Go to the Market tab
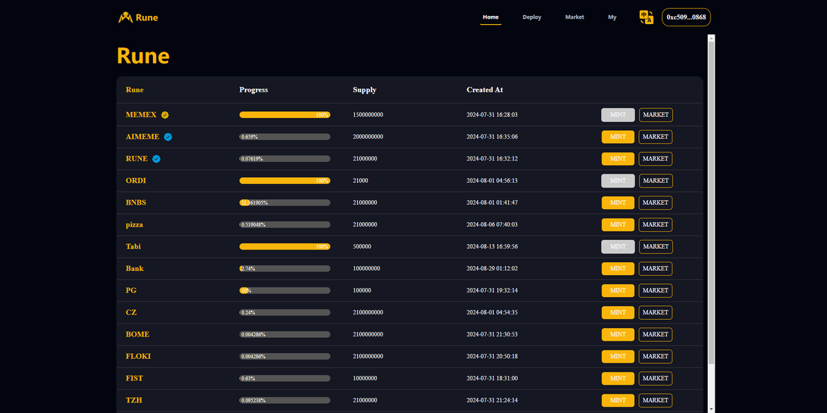 tap(575, 17)
